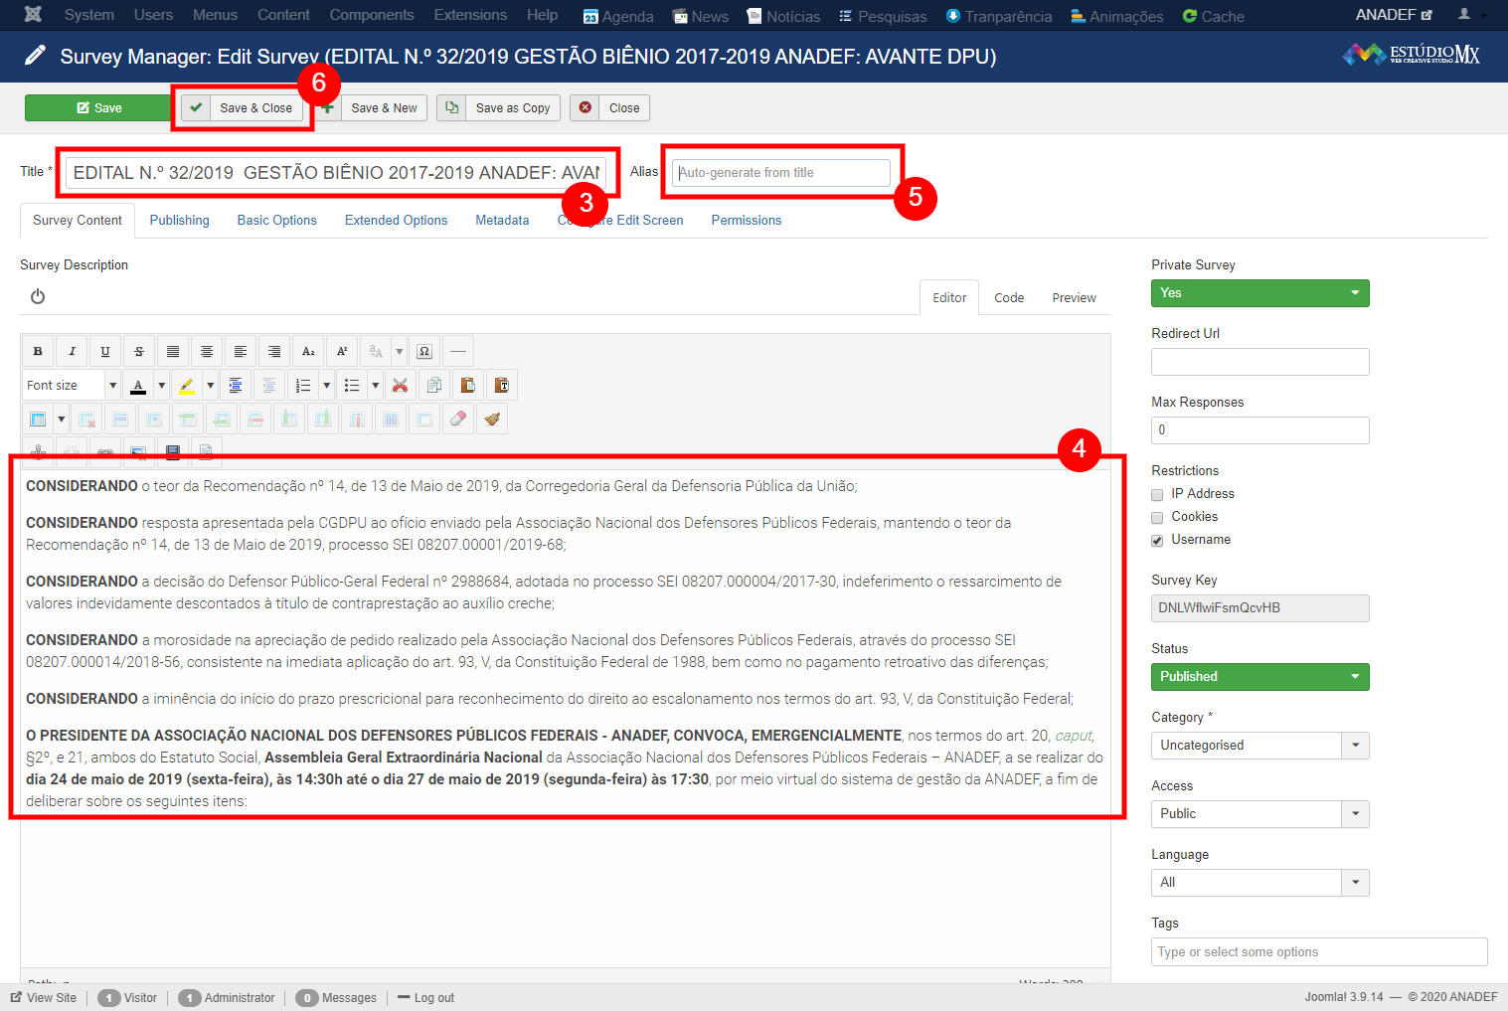Enable the IP Address restriction
This screenshot has height=1011, width=1508.
[1157, 495]
